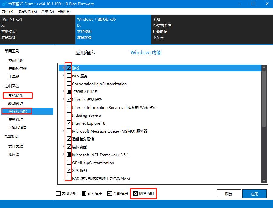The height and width of the screenshot is (208, 273).
Task: Switch to the 应用程序 tab
Action: click(85, 52)
